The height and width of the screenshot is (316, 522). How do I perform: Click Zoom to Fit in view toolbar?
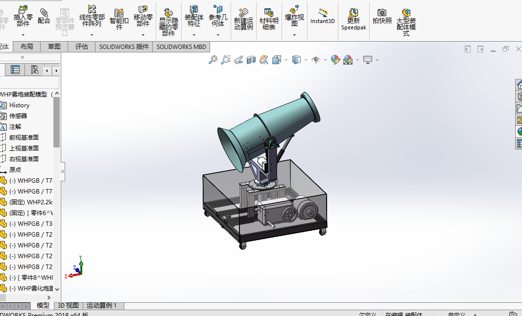click(213, 60)
